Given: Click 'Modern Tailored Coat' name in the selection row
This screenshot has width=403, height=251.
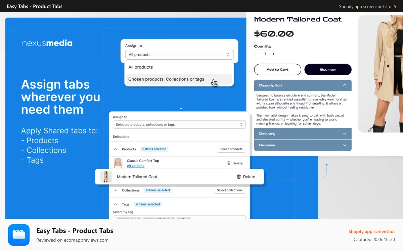Looking at the screenshot, I should tap(137, 177).
